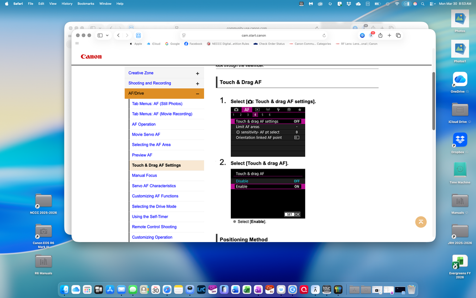This screenshot has width=476, height=298.
Task: Open the NECCC Digital...etition Rules bookmark
Action: (228, 44)
